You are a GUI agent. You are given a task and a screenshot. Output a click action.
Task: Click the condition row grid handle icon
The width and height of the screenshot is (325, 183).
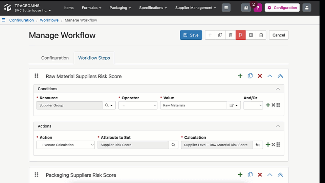tap(278, 105)
